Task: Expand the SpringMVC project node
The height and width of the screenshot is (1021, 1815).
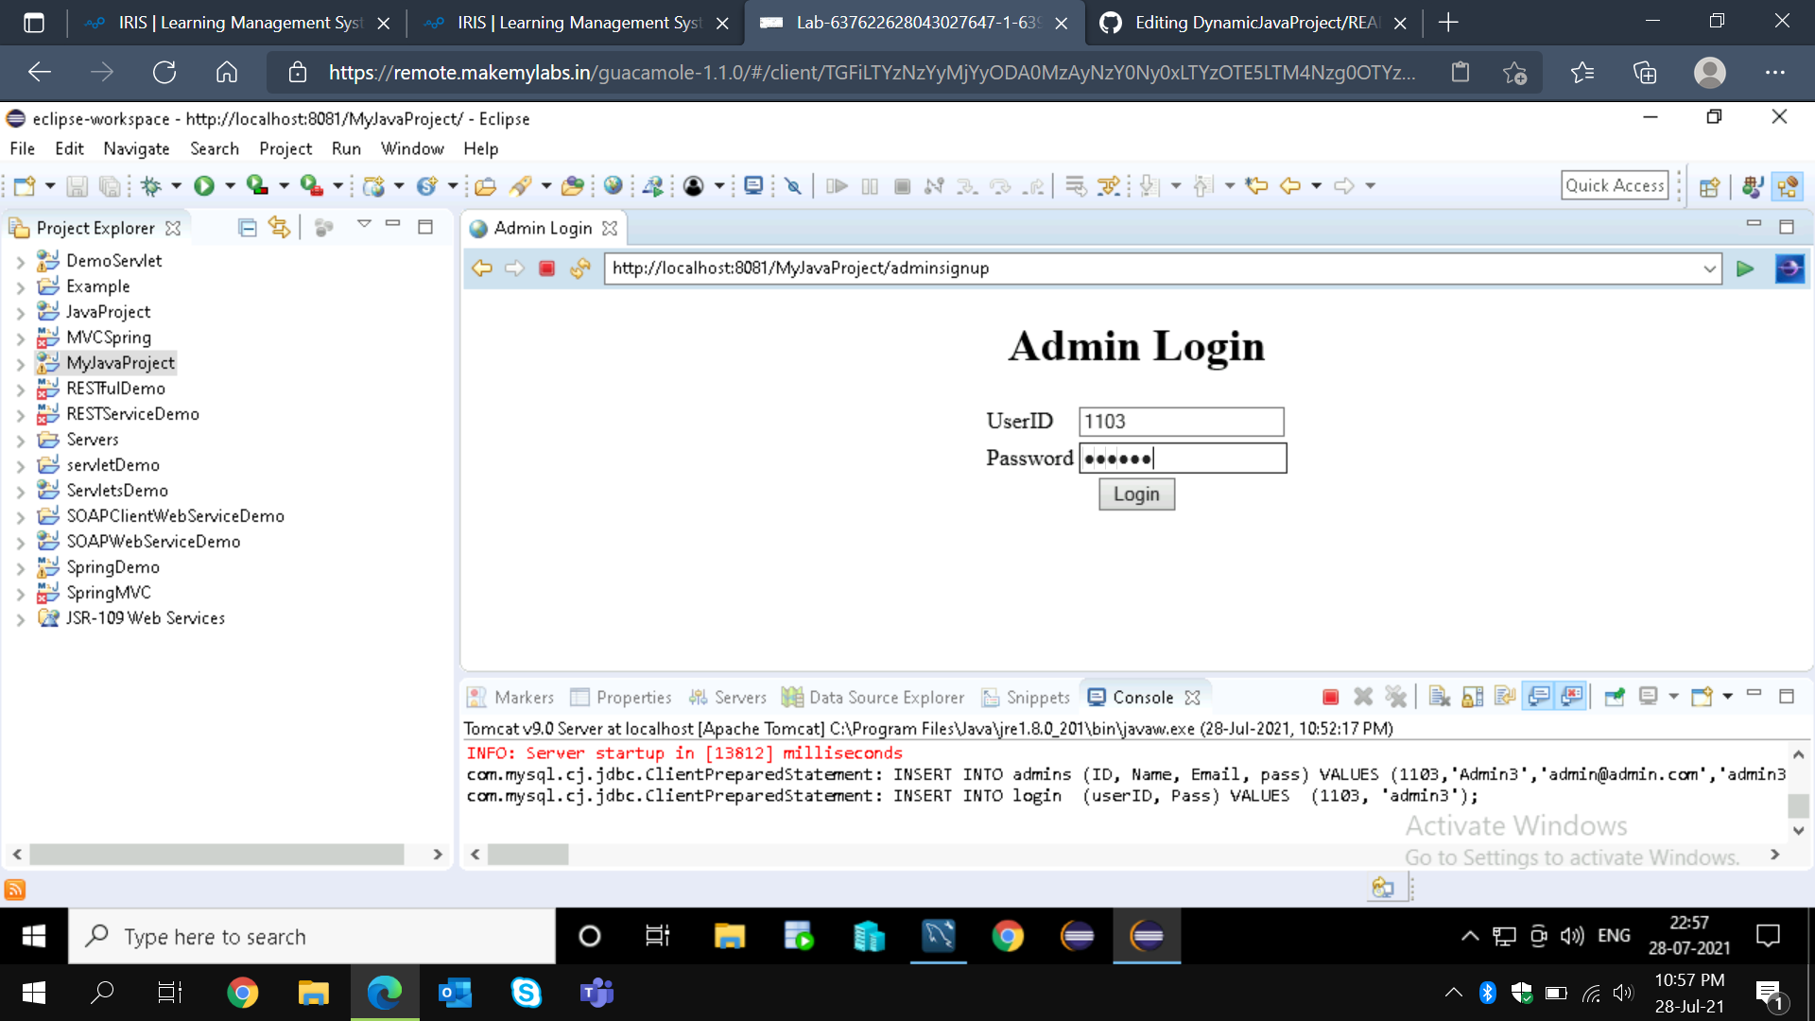Action: click(x=21, y=594)
